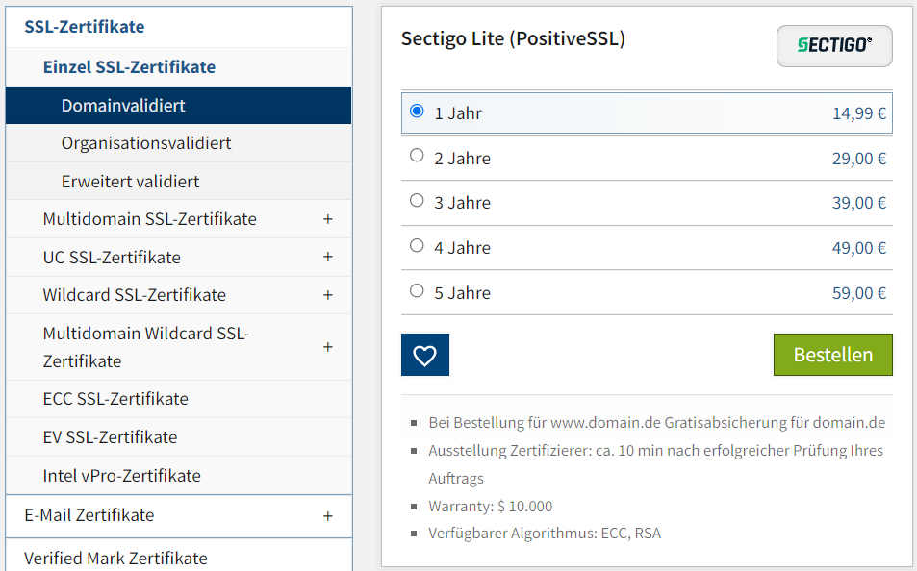Choose the 4 Jahre term
The height and width of the screenshot is (571, 917).
pos(417,245)
